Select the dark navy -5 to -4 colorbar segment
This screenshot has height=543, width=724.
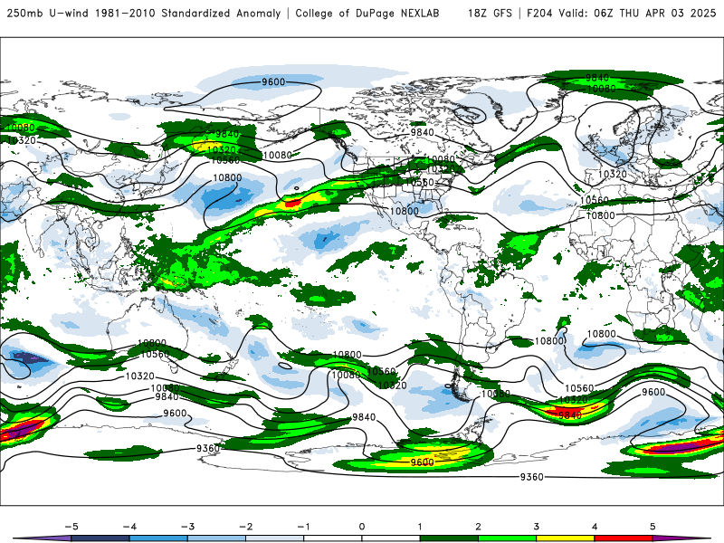tap(100, 538)
